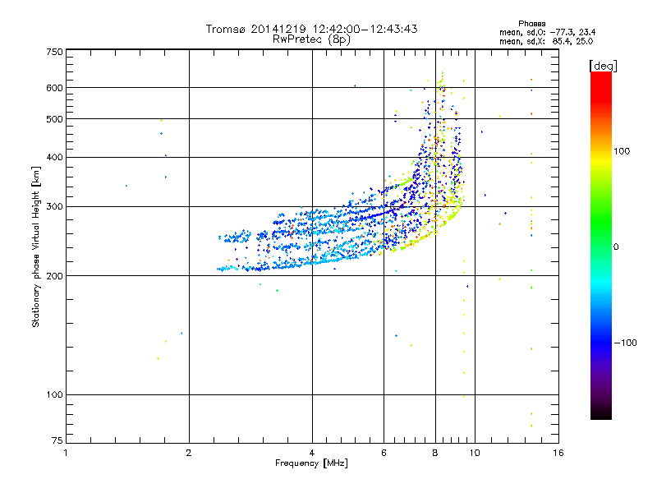
Task: Click the y-axis '100' tick label
Action: tap(55, 395)
